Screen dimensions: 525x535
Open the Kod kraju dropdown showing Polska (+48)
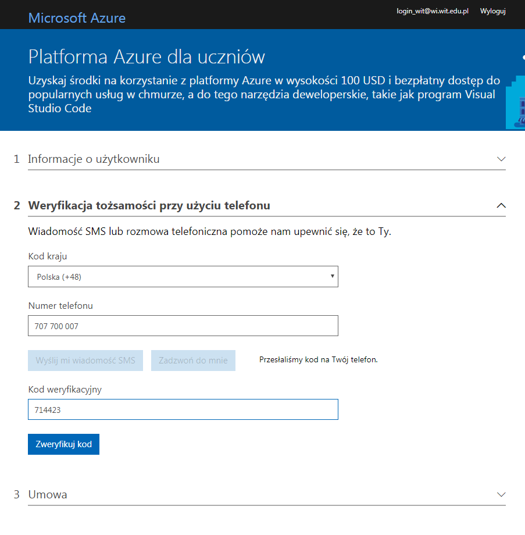click(183, 276)
